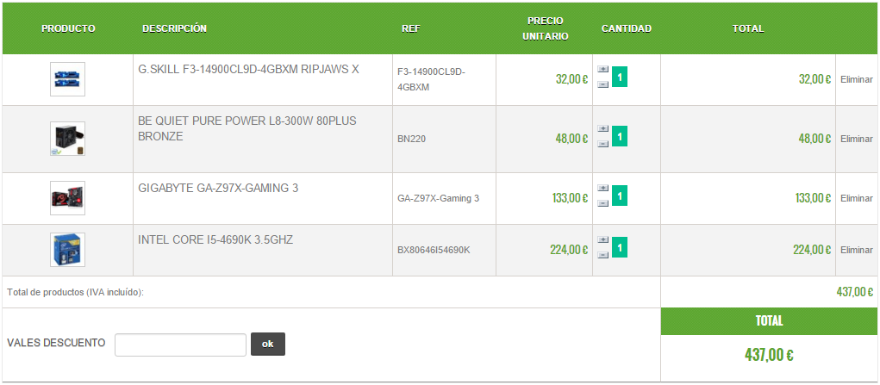
Task: Decrease quantity of Be Quiet Pure Power L8
Action: [x=602, y=144]
